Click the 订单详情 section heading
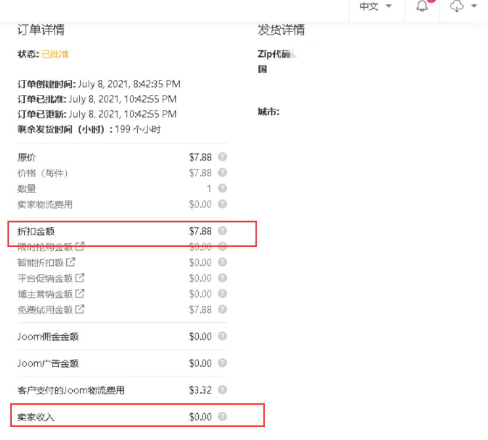The image size is (488, 440). pyautogui.click(x=41, y=30)
